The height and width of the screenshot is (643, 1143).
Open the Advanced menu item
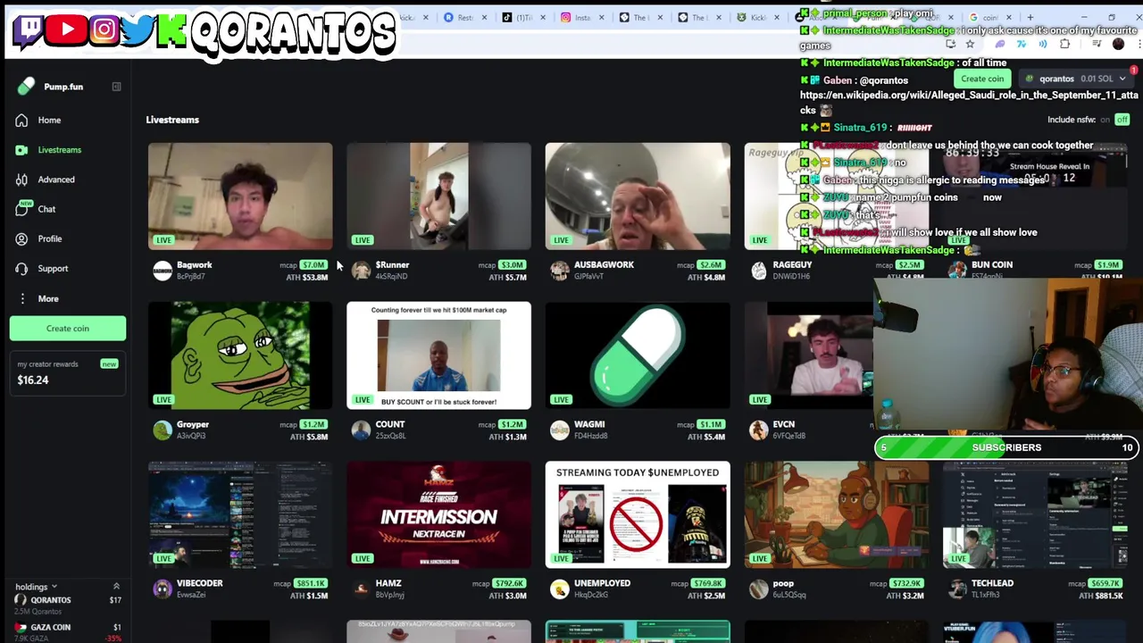point(67,180)
